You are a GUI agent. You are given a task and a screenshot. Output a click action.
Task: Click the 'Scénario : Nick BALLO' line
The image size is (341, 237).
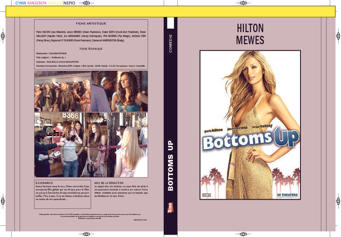coord(58,62)
